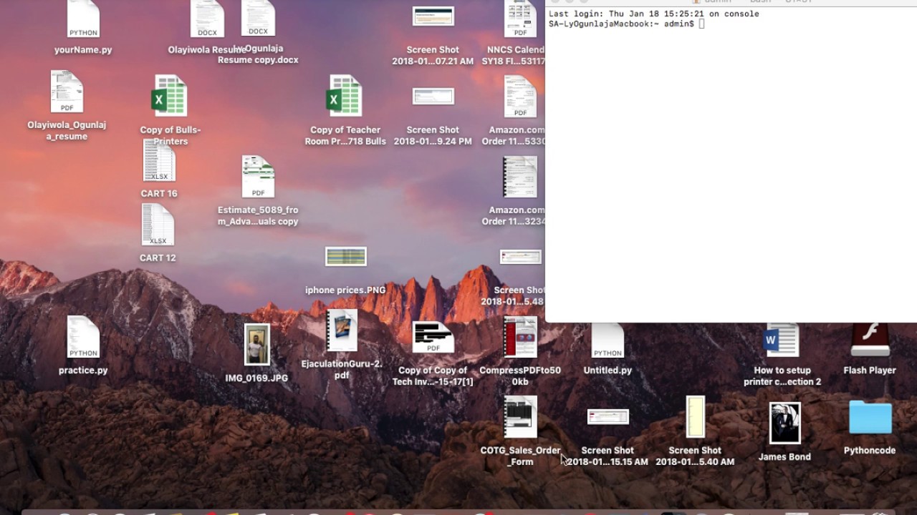Select How to setup printer Word document

point(782,340)
